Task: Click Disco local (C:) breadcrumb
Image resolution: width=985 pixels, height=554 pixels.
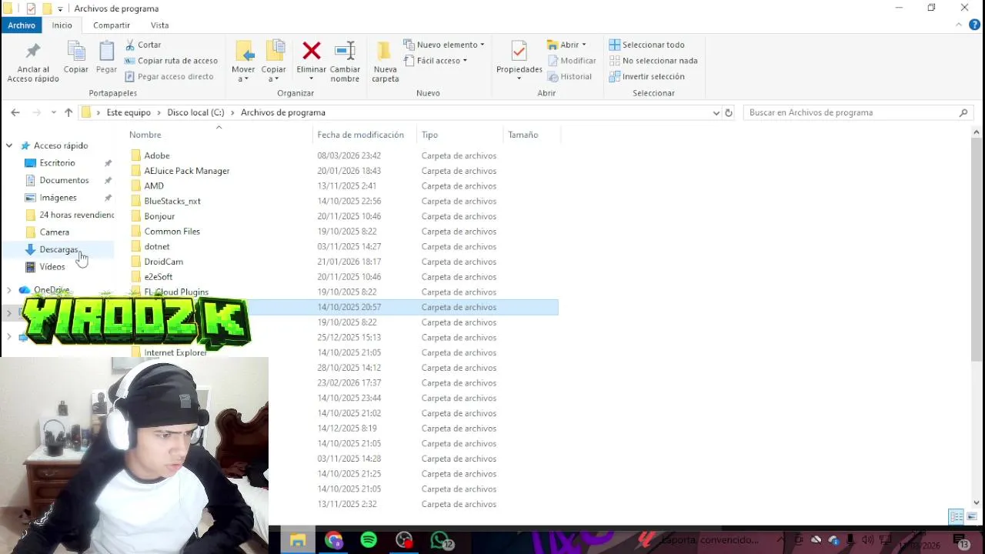Action: [195, 112]
